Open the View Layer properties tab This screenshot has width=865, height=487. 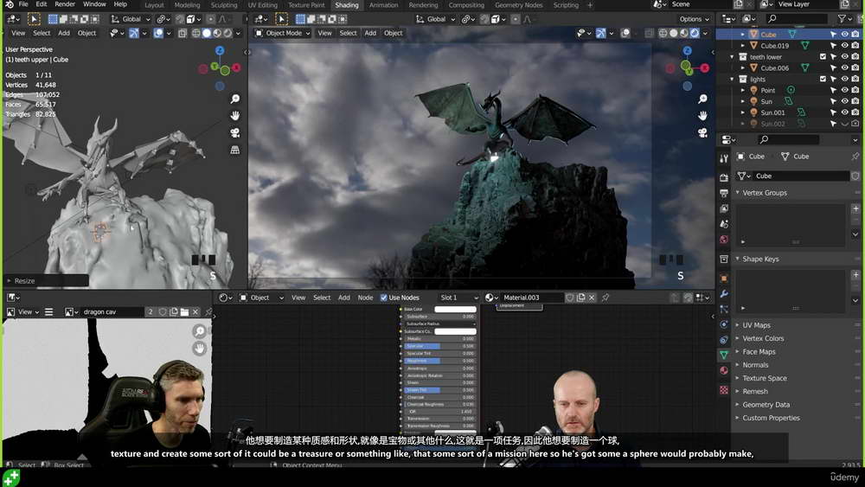[x=724, y=208]
